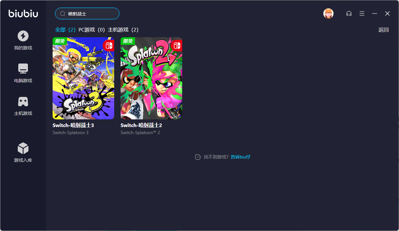Click the face icon beside 找不到游戏
The width and height of the screenshot is (399, 231).
(198, 157)
